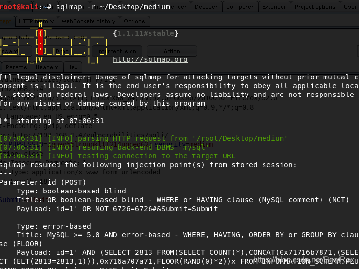
Task: Click the 'Parameter: id (POST)' line
Action: click(43, 182)
